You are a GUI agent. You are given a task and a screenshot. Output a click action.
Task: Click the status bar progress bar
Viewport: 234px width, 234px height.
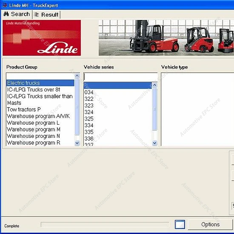(105, 225)
